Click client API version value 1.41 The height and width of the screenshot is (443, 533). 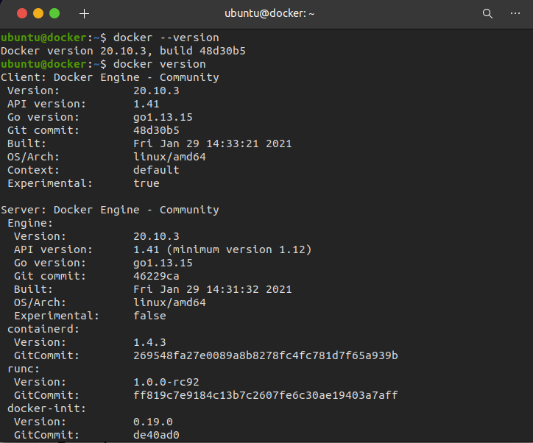[147, 104]
